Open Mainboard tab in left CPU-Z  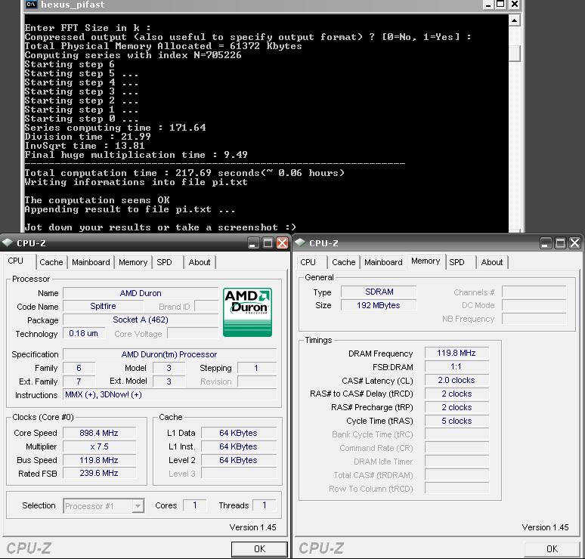(91, 262)
